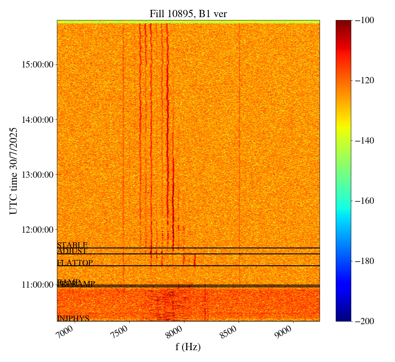The width and height of the screenshot is (395, 362).
Task: Click the 7000 frequency tick label
Action: [67, 332]
